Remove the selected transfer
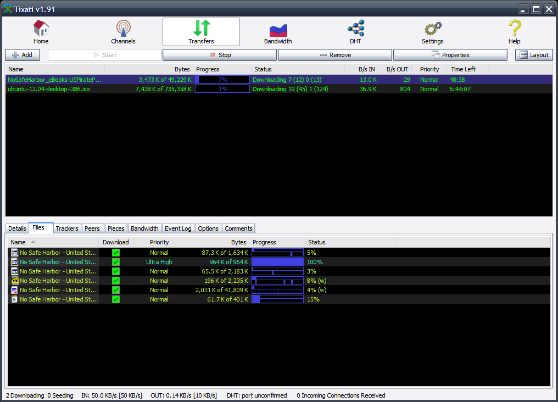The height and width of the screenshot is (402, 558). (x=335, y=55)
